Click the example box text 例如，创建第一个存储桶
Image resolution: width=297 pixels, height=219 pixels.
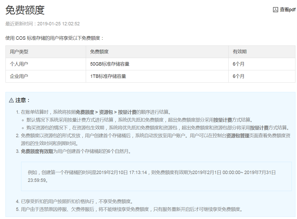152,176
